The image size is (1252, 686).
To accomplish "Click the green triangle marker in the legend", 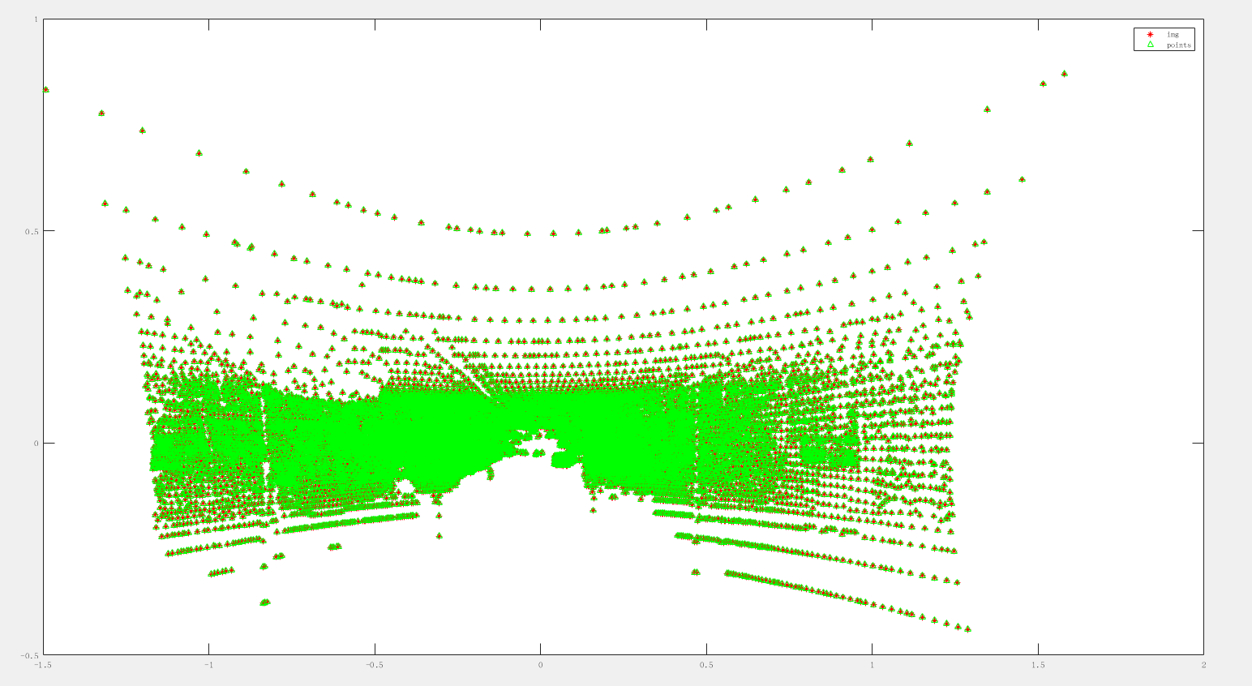I will [1150, 44].
